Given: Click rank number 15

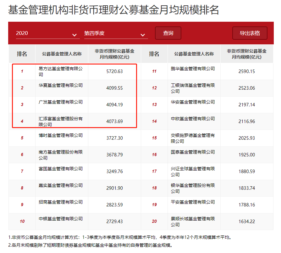Looking at the screenshot, I should pyautogui.click(x=154, y=138).
